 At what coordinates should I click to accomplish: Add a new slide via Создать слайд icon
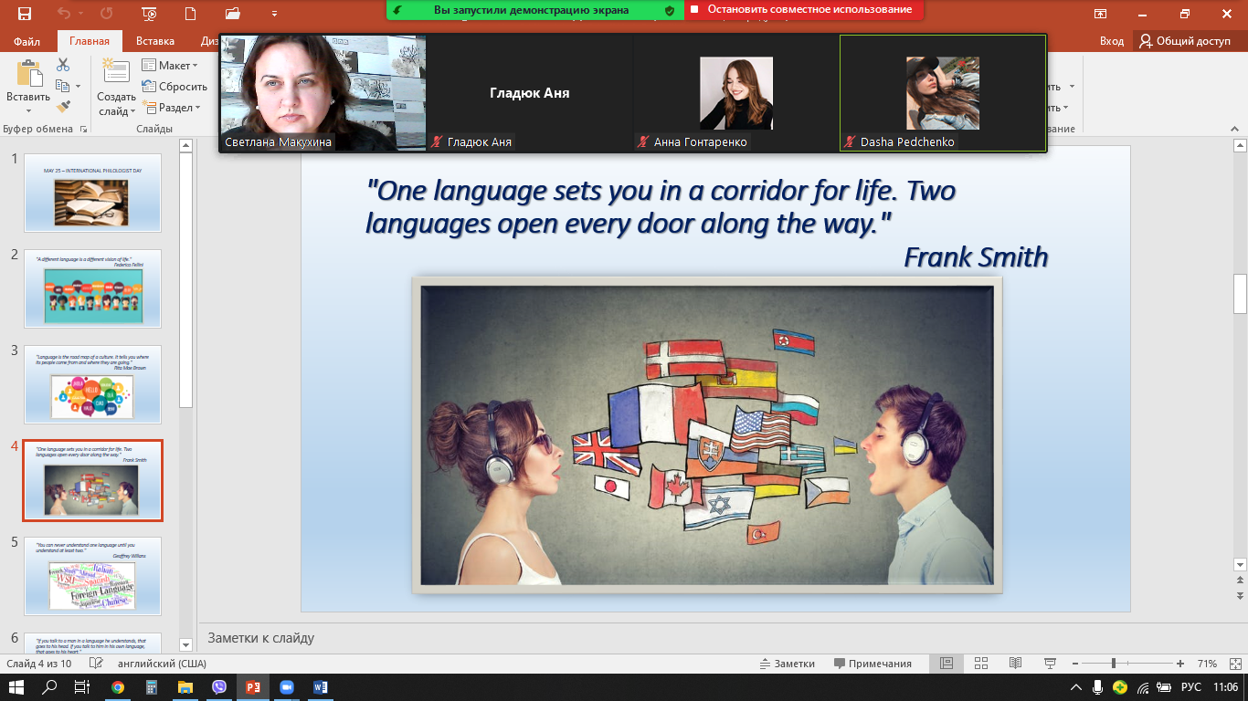click(116, 72)
